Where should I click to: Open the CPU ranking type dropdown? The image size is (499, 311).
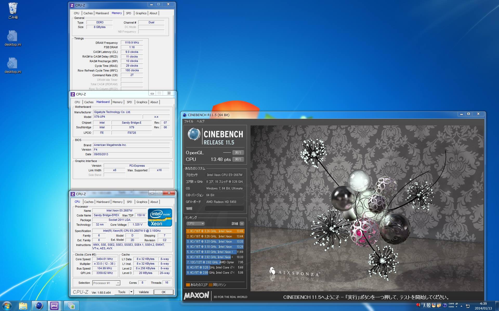coord(195,223)
